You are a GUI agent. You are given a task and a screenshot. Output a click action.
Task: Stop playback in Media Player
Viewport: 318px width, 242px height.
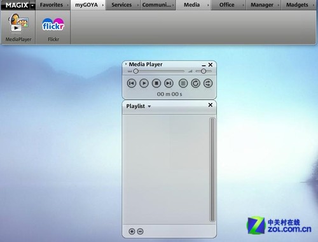[x=156, y=83]
